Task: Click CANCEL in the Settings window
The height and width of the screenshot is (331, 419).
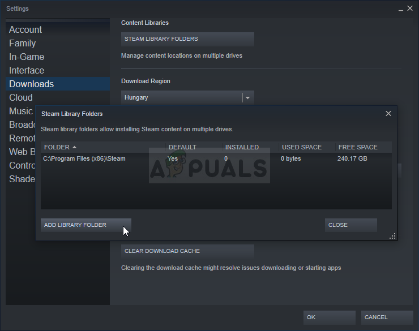Action: tap(387, 317)
